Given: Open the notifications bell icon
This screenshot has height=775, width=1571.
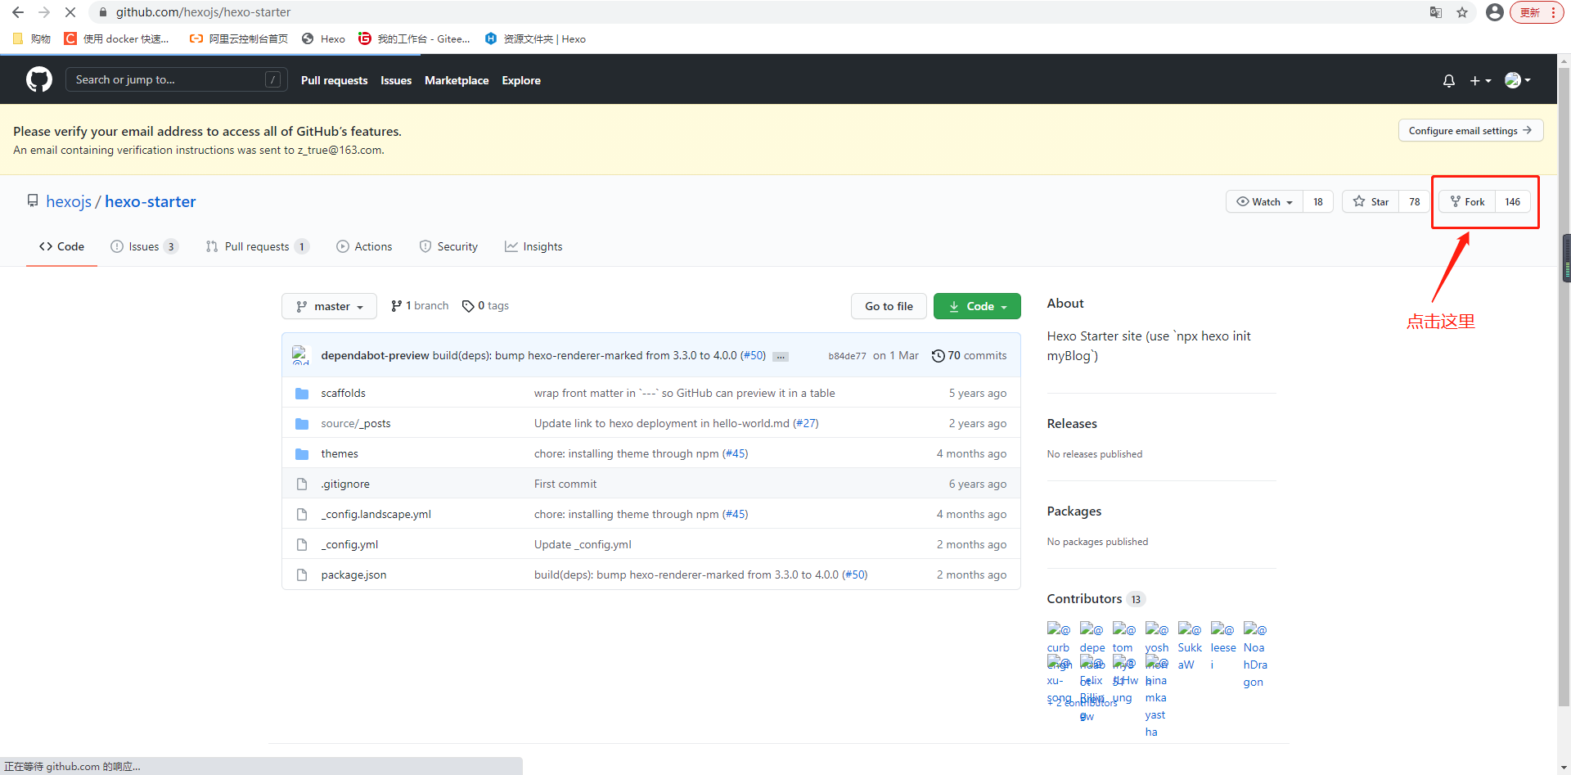Looking at the screenshot, I should pos(1448,80).
